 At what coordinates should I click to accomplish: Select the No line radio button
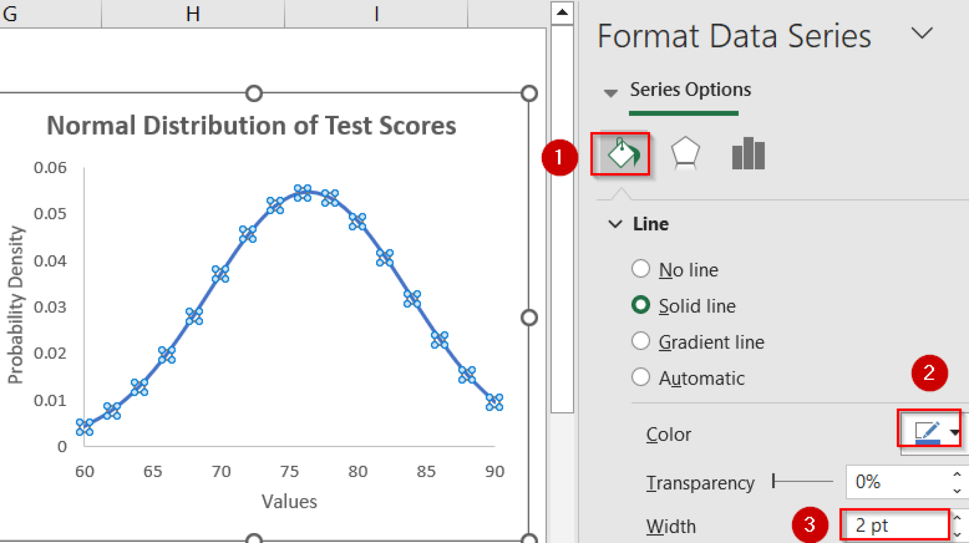(641, 269)
